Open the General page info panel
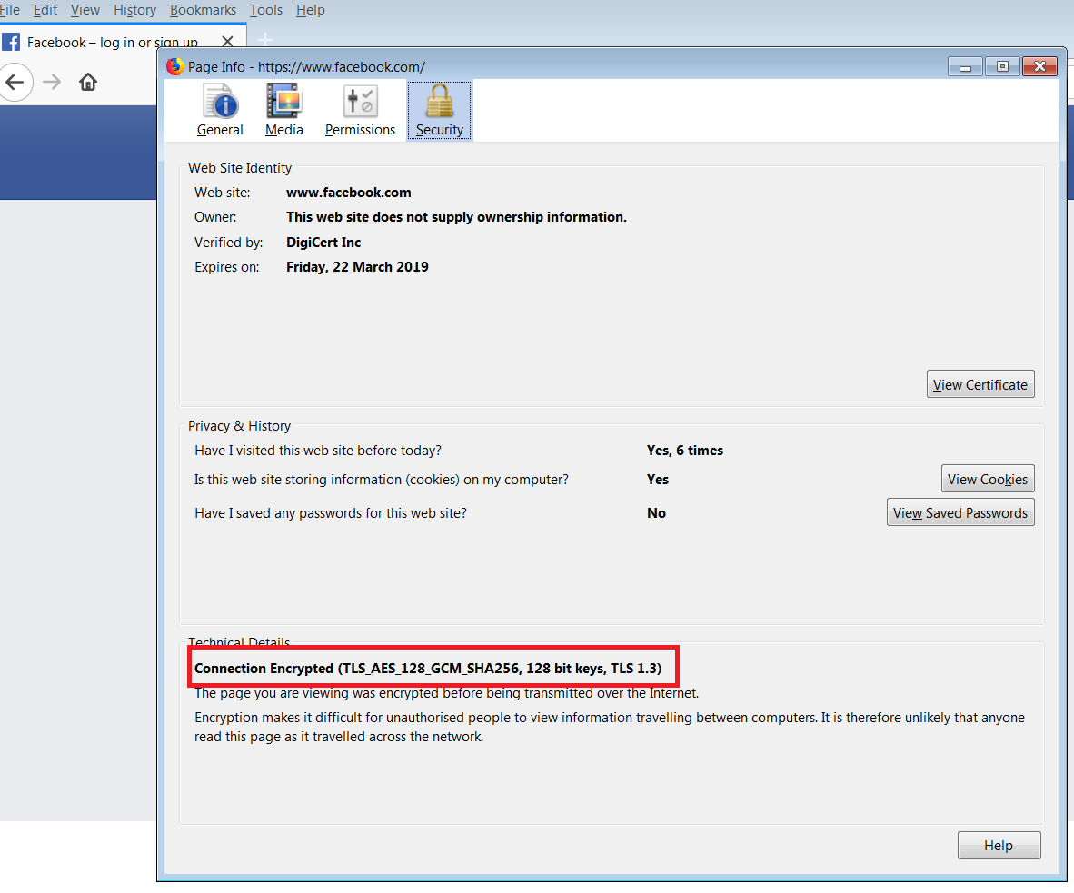This screenshot has width=1074, height=893. coord(220,110)
